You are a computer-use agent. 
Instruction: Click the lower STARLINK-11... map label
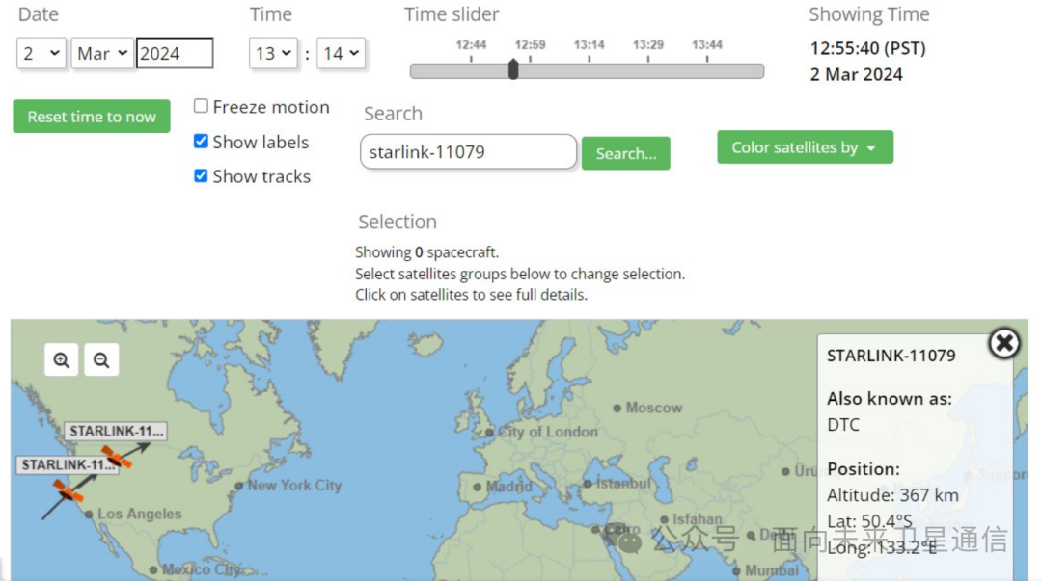(68, 464)
